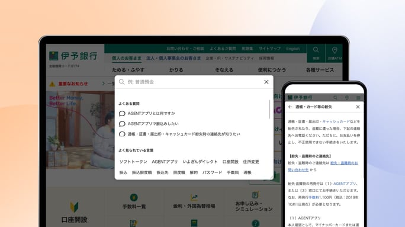Expand the chevron next to 重要なお知らせ
This screenshot has height=227, width=405.
[103, 84]
